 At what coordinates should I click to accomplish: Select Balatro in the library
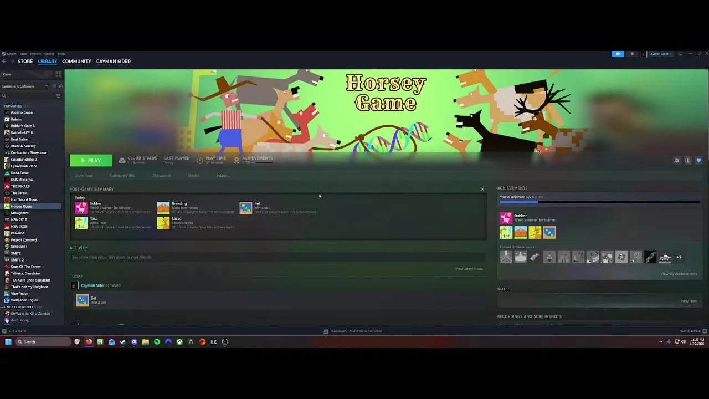pyautogui.click(x=17, y=119)
